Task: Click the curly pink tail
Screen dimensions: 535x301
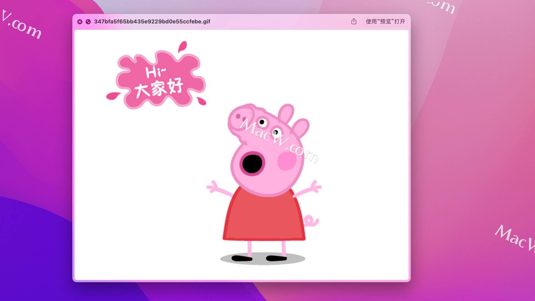Action: [x=311, y=221]
